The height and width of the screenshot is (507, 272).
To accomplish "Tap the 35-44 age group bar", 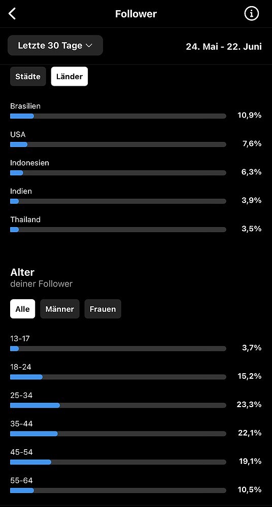I will click(x=118, y=433).
